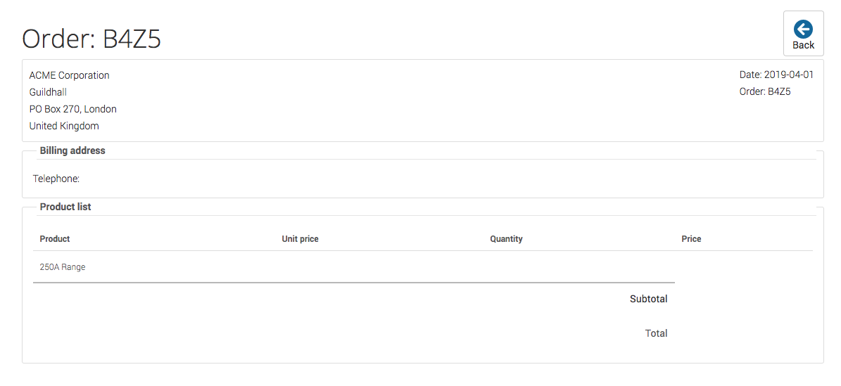Click the Order: B4Z5 page heading
The height and width of the screenshot is (386, 841).
pyautogui.click(x=91, y=39)
